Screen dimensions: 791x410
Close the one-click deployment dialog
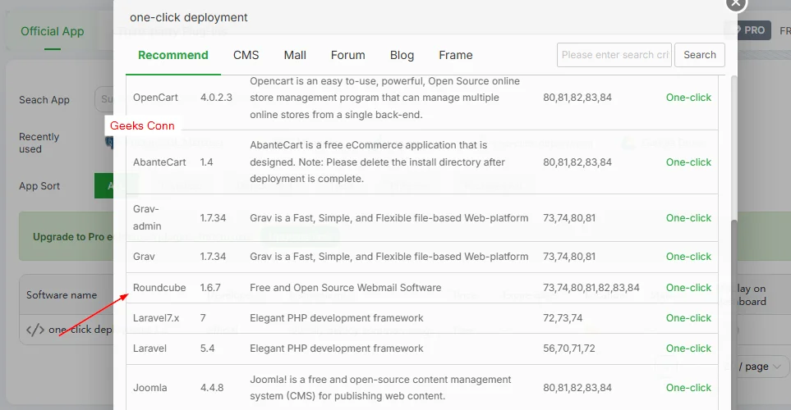tap(735, 3)
